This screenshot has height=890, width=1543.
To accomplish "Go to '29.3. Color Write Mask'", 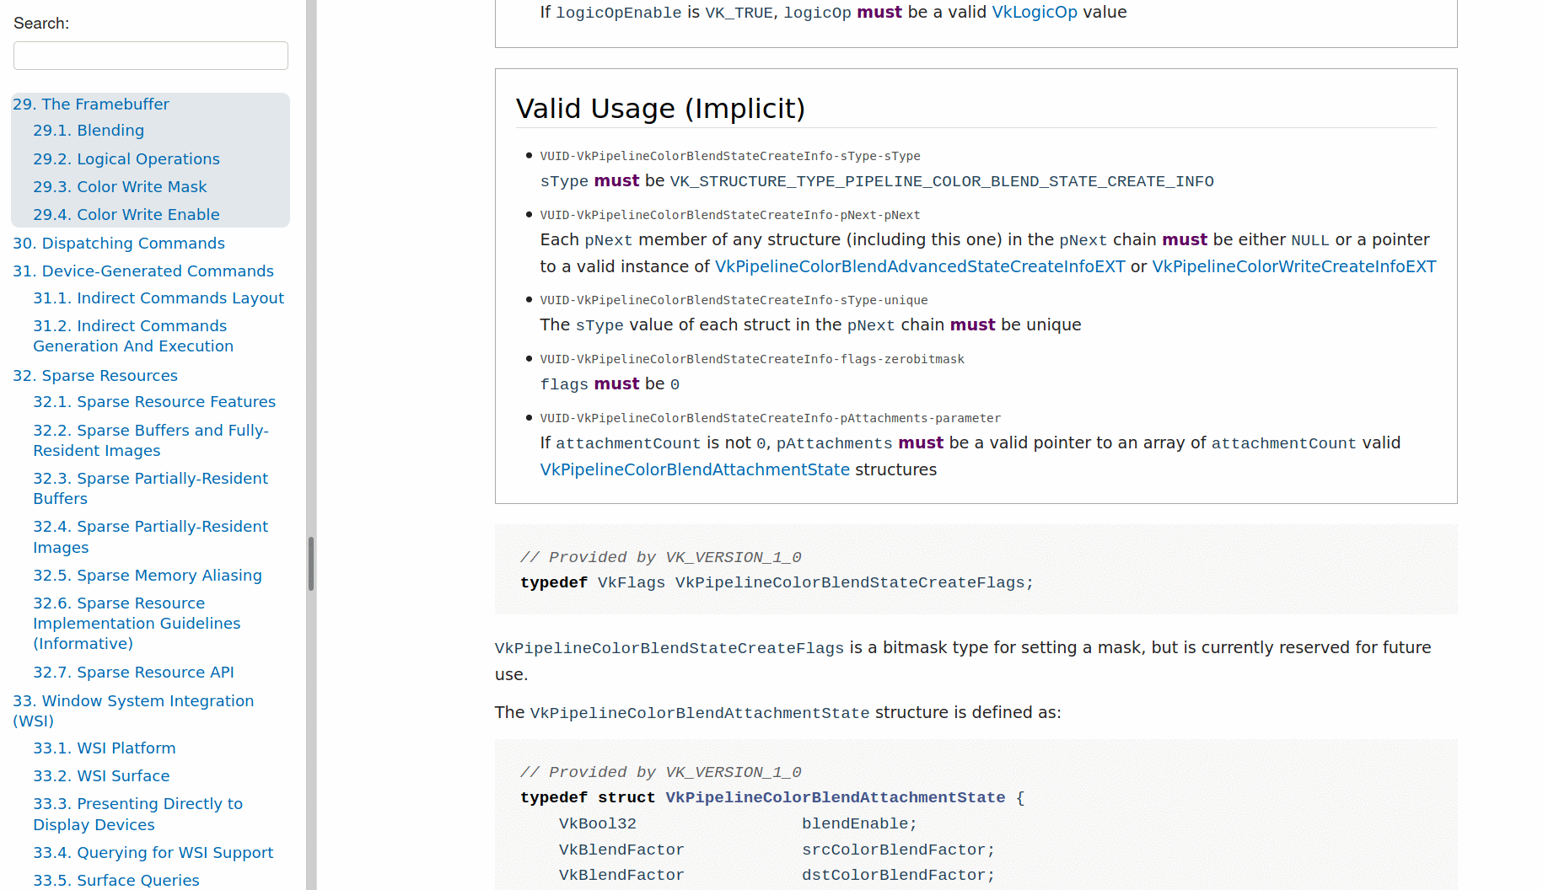I will (120, 186).
